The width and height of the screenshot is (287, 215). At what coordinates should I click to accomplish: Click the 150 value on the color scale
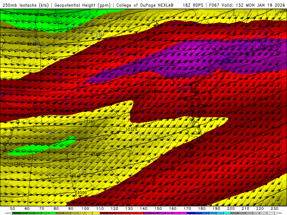(158, 209)
